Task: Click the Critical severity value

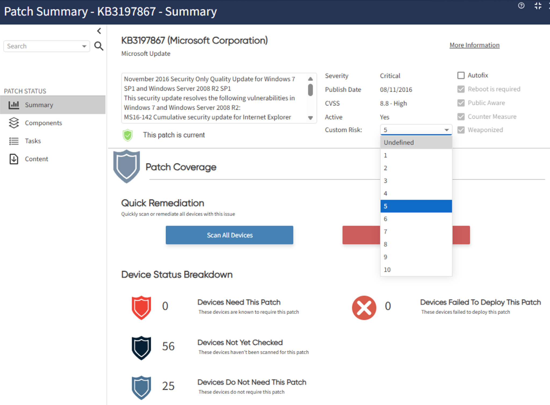Action: [390, 76]
